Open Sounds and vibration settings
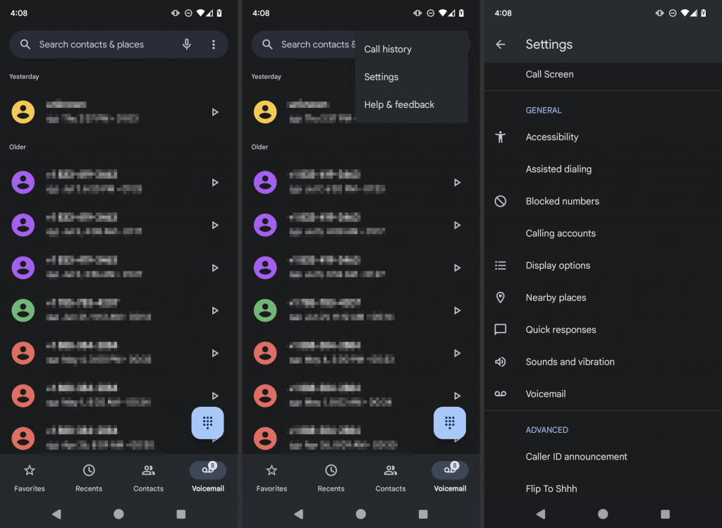Image resolution: width=722 pixels, height=528 pixels. [x=570, y=361]
